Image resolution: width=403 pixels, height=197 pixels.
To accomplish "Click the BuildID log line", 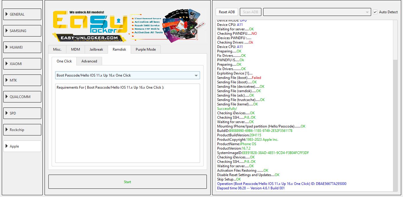I will 255,131.
